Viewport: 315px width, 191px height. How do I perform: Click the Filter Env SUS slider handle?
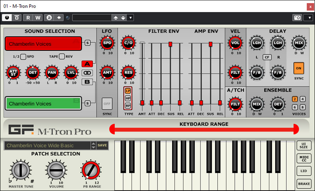tap(170, 45)
